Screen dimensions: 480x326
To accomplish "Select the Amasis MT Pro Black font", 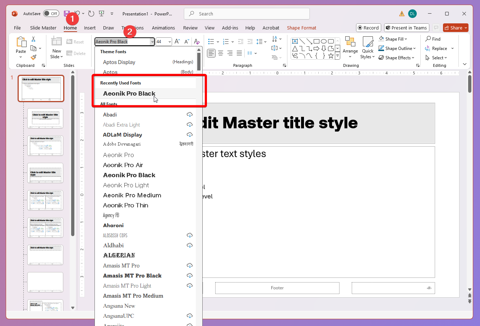I will [x=146, y=276].
